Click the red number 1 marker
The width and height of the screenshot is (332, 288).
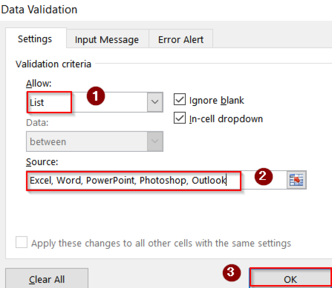pos(96,96)
